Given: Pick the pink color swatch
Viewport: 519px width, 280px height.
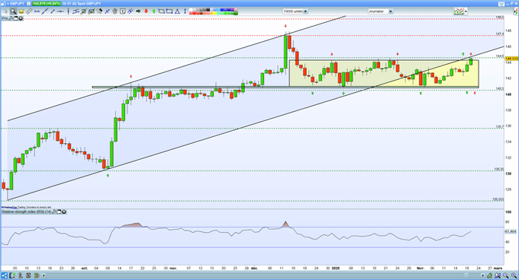Looking at the screenshot, I should [x=236, y=10].
